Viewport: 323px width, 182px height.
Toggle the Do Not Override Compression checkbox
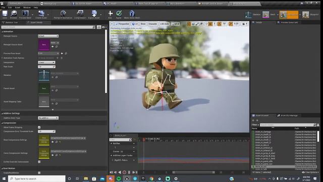pyautogui.click(x=39, y=162)
